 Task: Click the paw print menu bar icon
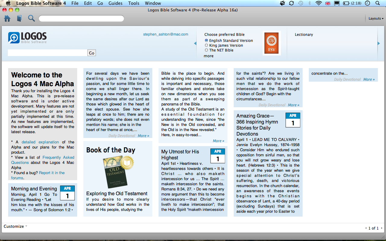point(283,3)
